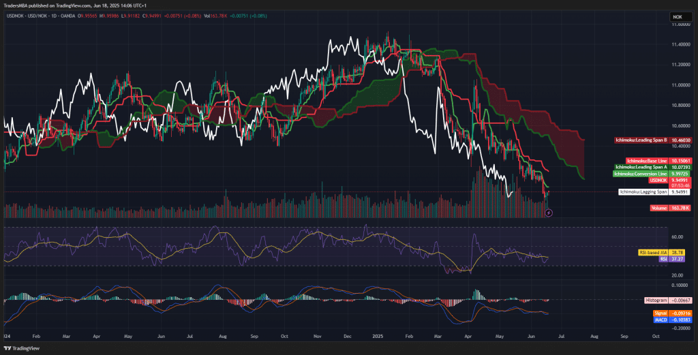
Task: Click the 2025 marker on time axis
Action: click(x=377, y=336)
